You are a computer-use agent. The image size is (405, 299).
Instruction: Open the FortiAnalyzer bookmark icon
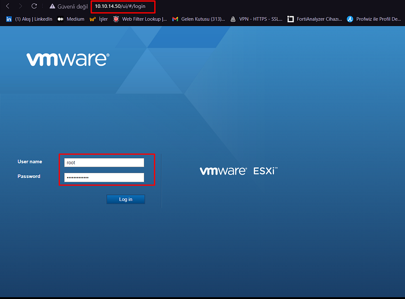coord(291,19)
